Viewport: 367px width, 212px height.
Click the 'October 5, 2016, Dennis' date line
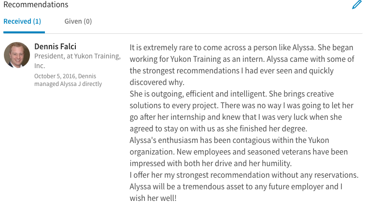(x=65, y=76)
